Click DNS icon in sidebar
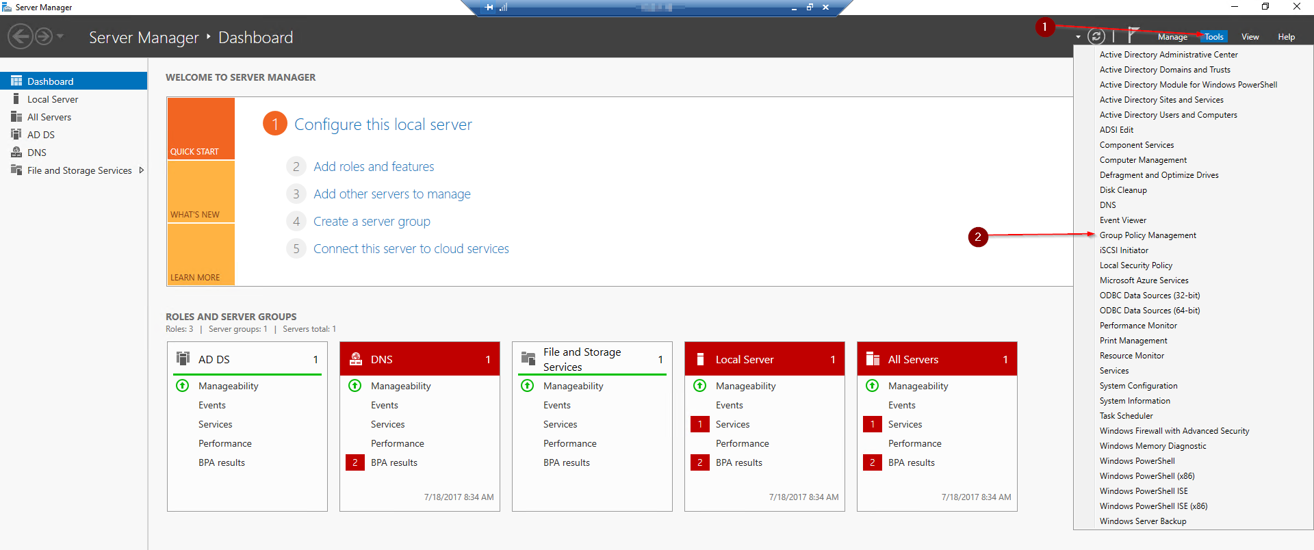Screen dimensions: 1314x550 16,152
